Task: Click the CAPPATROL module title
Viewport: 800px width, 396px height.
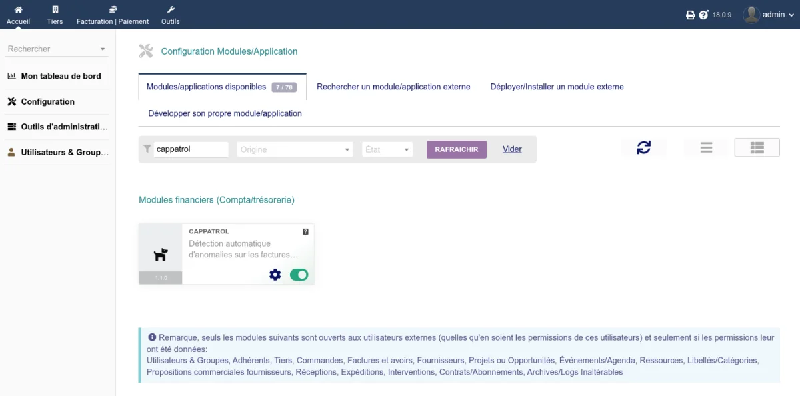Action: tap(209, 231)
